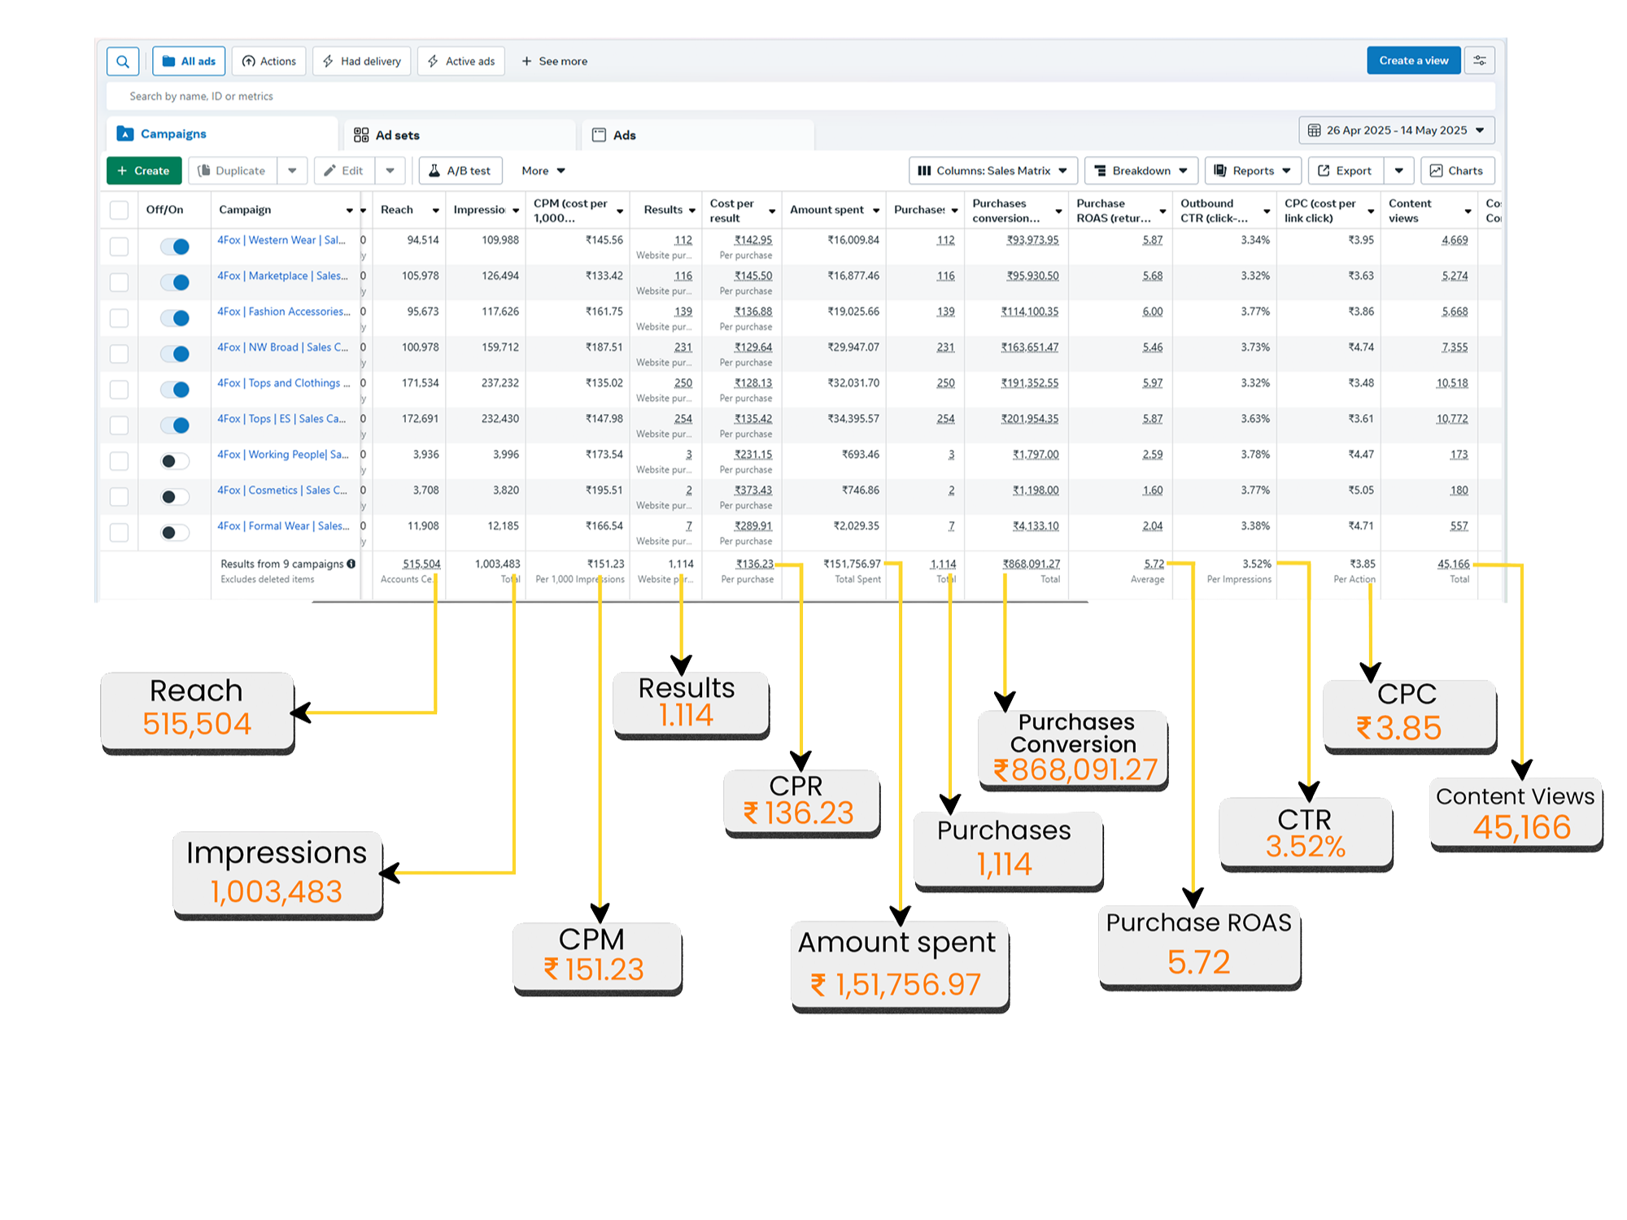Open the view settings sliders icon

(x=1479, y=61)
